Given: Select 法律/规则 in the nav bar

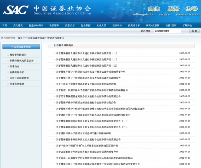Looking at the screenshot, I should tap(171, 25).
